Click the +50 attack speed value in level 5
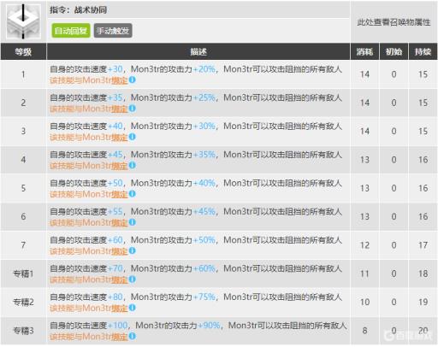The height and width of the screenshot is (347, 438). (115, 183)
